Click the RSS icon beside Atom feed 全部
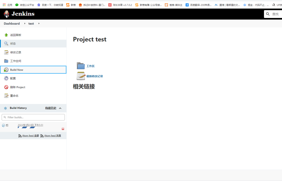The height and width of the screenshot is (181, 282). 20,136
